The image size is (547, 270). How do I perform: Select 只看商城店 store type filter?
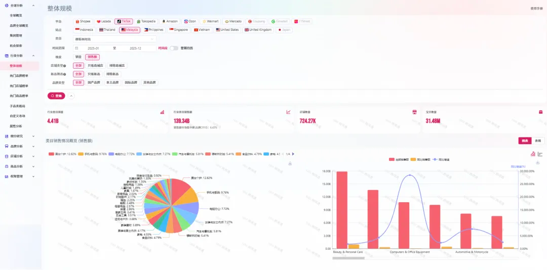click(x=95, y=65)
